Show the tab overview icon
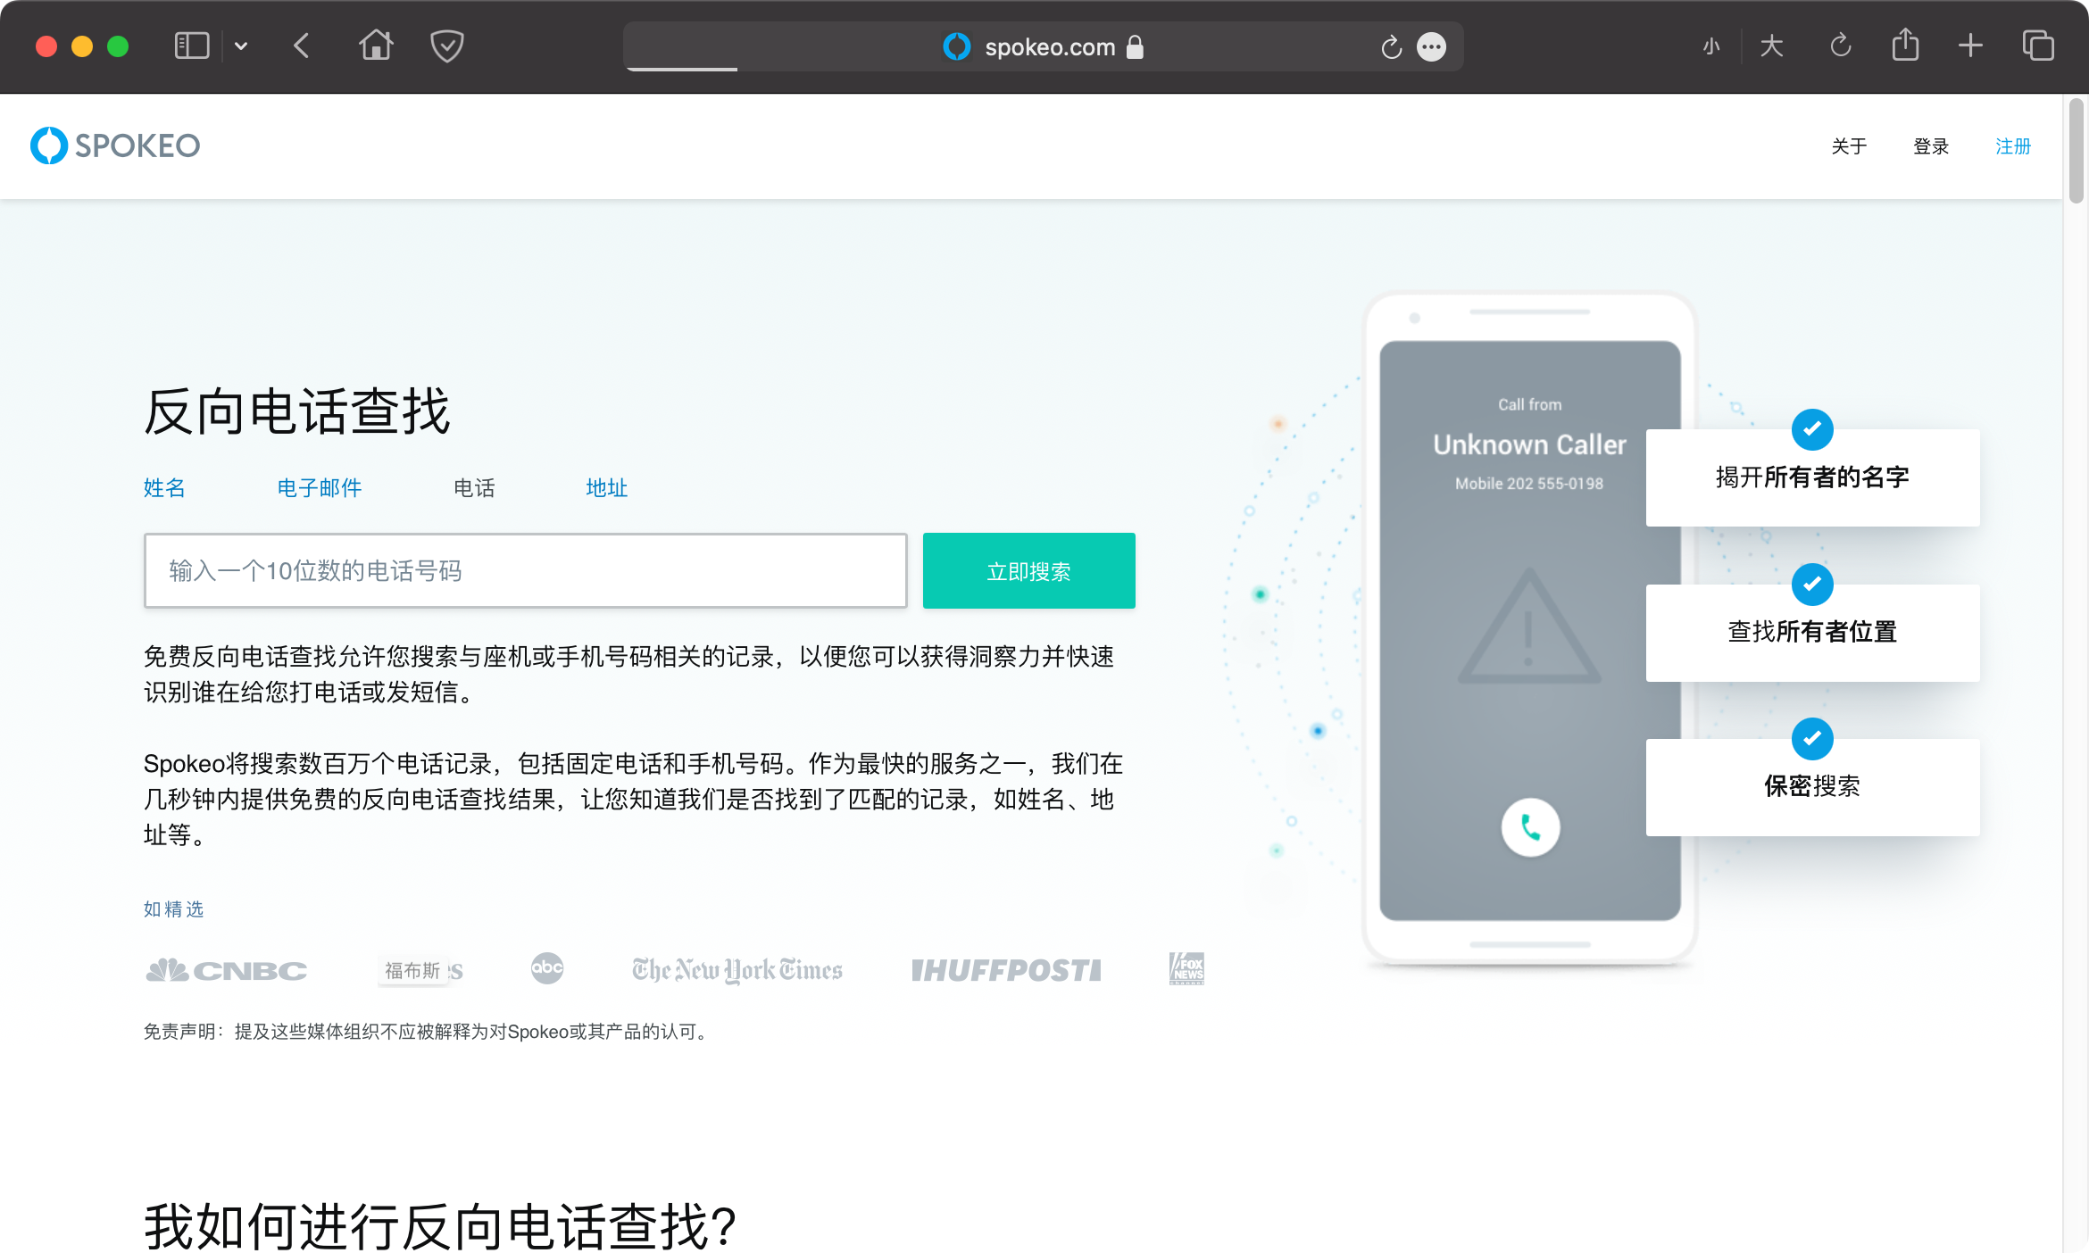Image resolution: width=2089 pixels, height=1253 pixels. click(2038, 46)
